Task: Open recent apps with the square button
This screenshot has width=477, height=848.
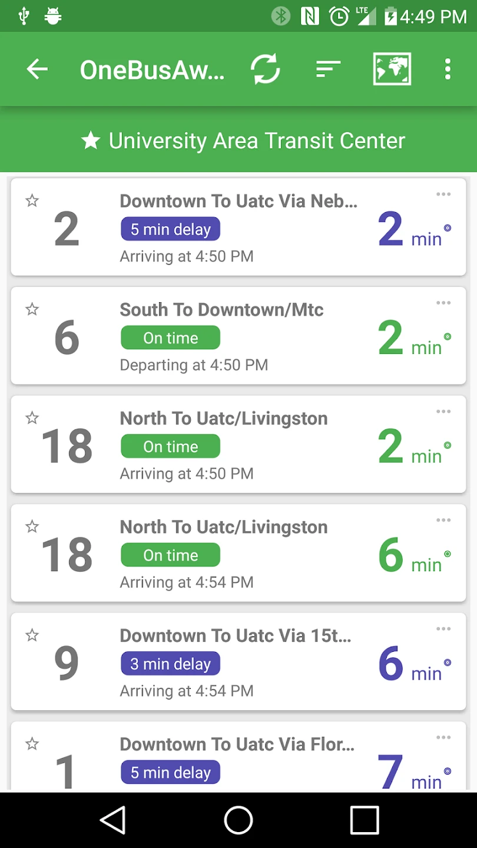Action: click(365, 820)
